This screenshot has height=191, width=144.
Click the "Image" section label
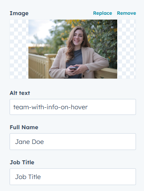(x=19, y=13)
